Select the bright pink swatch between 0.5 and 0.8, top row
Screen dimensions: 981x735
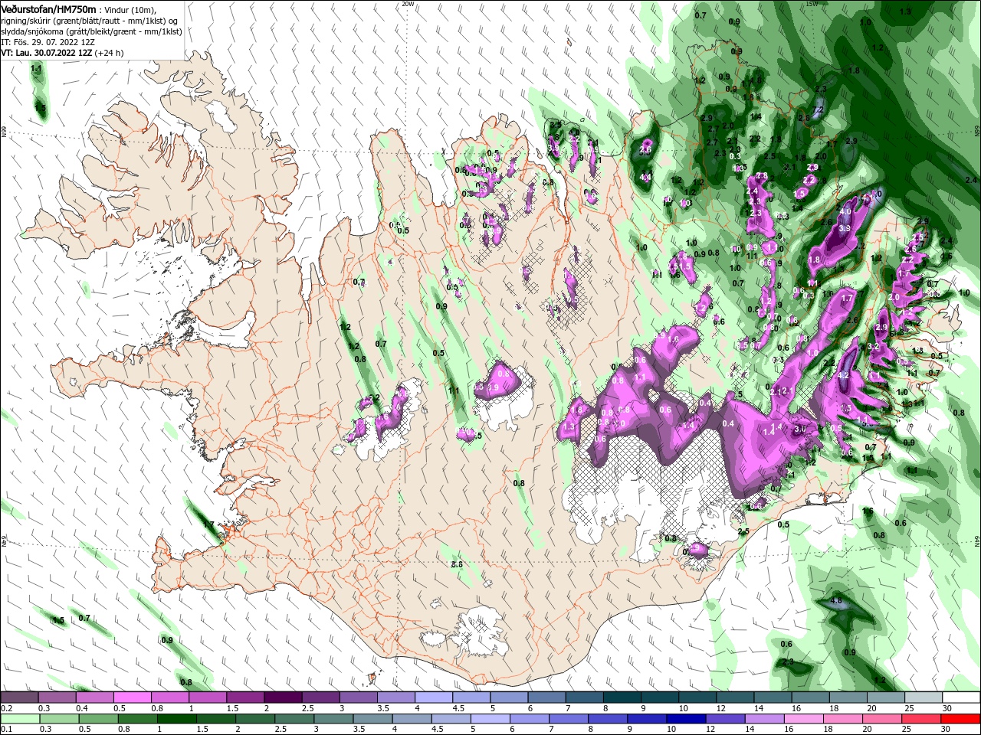pyautogui.click(x=132, y=697)
